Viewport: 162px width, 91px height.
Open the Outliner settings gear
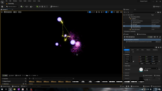pos(160,12)
